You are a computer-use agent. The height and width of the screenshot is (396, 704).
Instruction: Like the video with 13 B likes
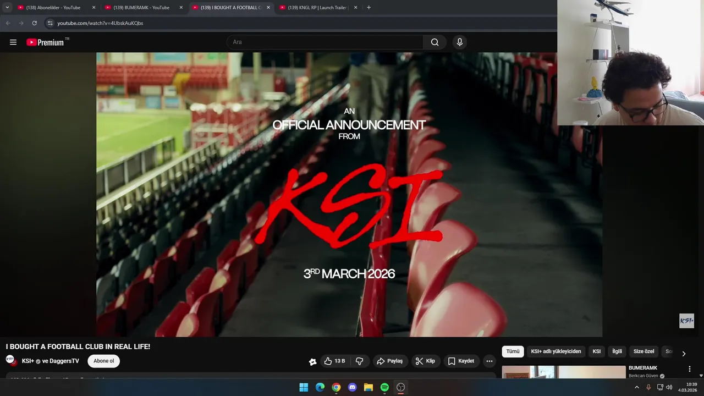(x=335, y=361)
